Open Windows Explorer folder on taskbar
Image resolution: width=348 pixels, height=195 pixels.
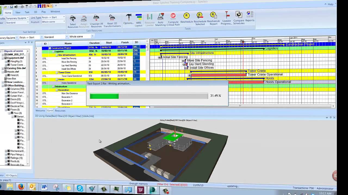click(x=10, y=187)
